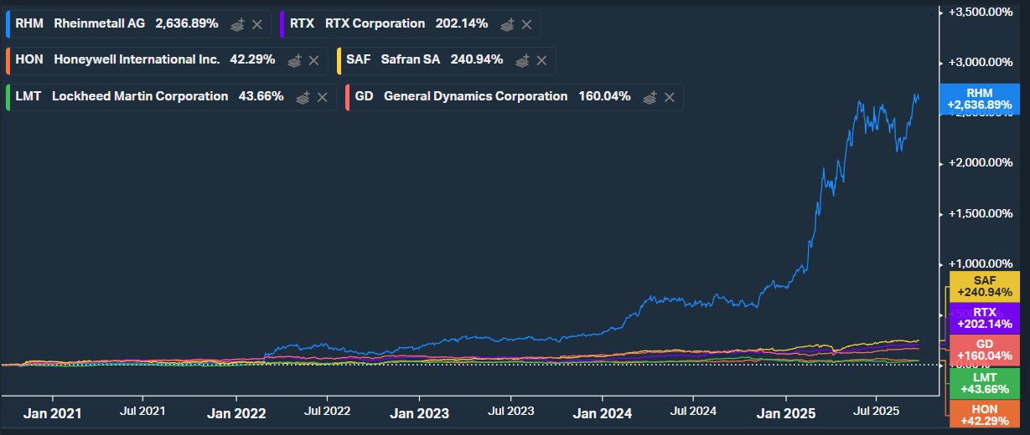This screenshot has width=1030, height=435.
Task: Remove General Dynamics from the comparison
Action: pos(669,97)
